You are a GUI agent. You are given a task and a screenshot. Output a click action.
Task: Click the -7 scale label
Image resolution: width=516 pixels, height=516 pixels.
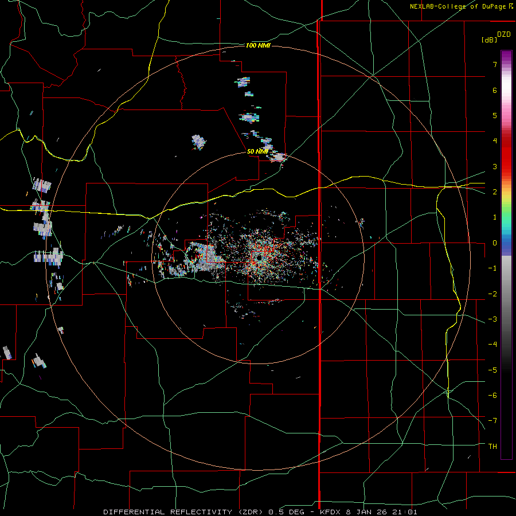click(492, 421)
